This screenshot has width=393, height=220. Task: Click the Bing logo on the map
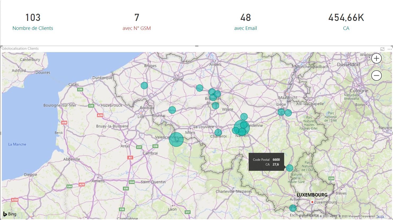[x=10, y=214]
